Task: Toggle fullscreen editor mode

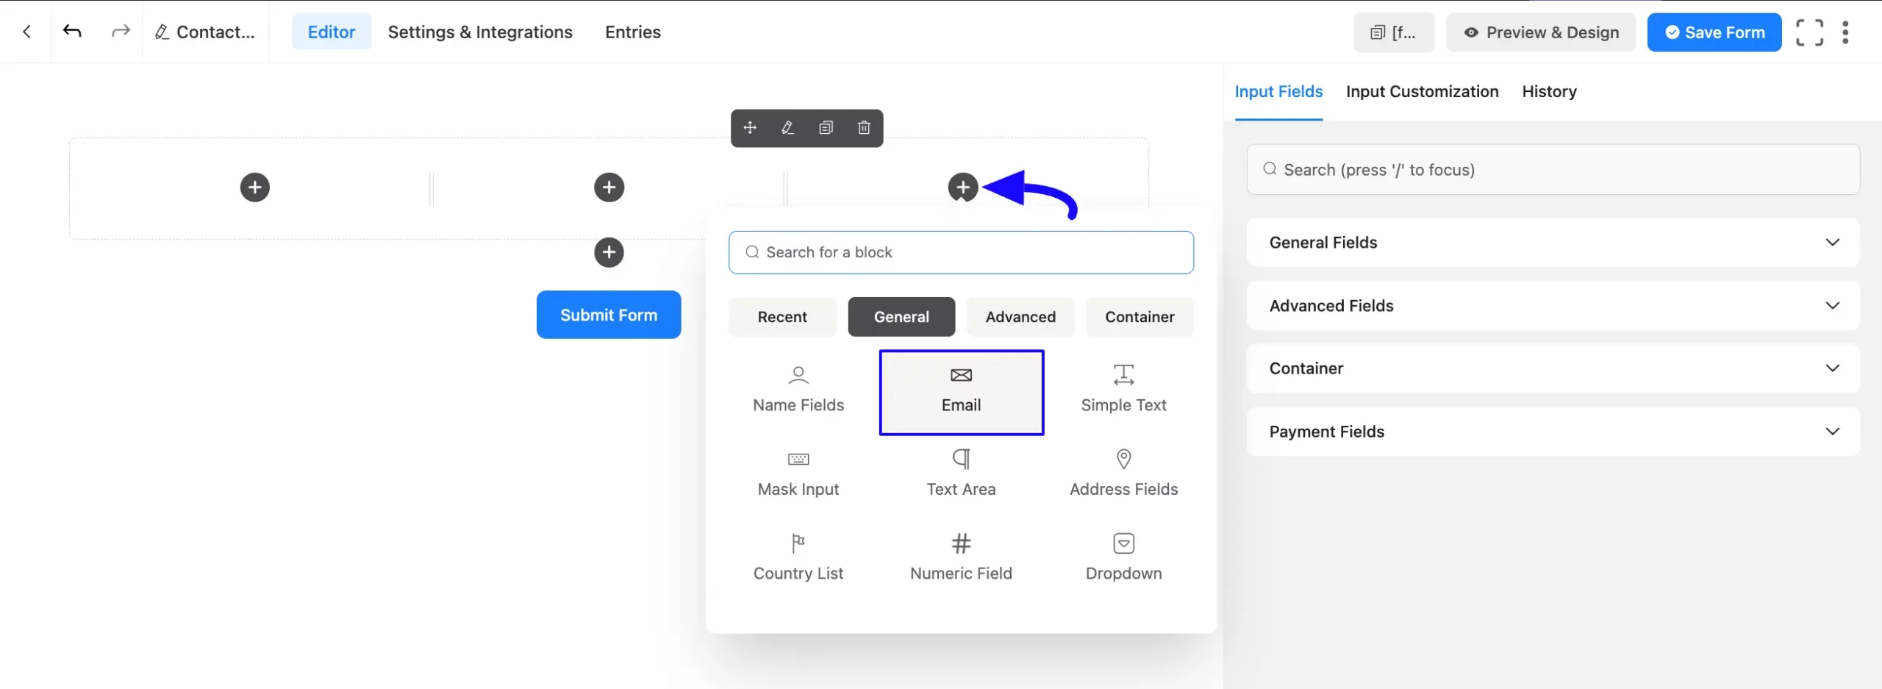Action: click(1809, 32)
